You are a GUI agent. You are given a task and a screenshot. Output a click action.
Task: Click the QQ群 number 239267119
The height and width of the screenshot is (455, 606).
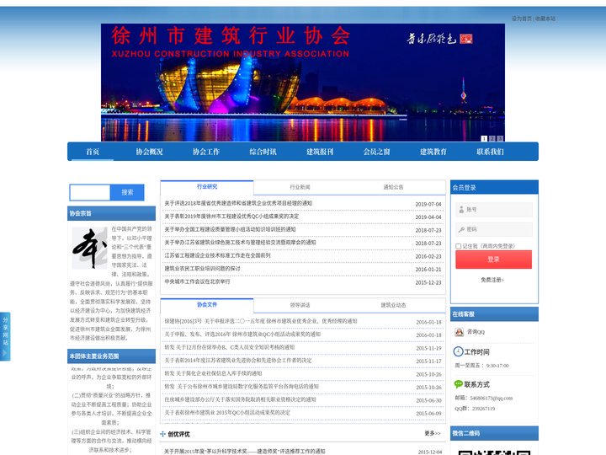pos(483,409)
